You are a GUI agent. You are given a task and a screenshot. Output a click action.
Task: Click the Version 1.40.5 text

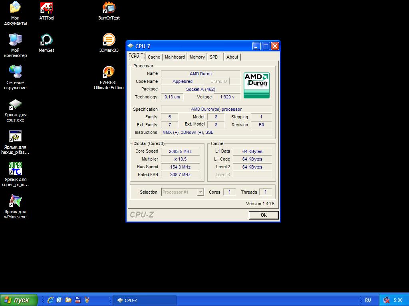pos(260,204)
